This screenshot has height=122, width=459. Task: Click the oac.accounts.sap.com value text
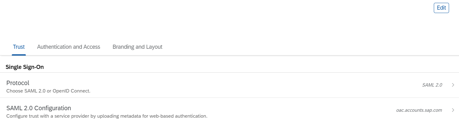coord(419,110)
